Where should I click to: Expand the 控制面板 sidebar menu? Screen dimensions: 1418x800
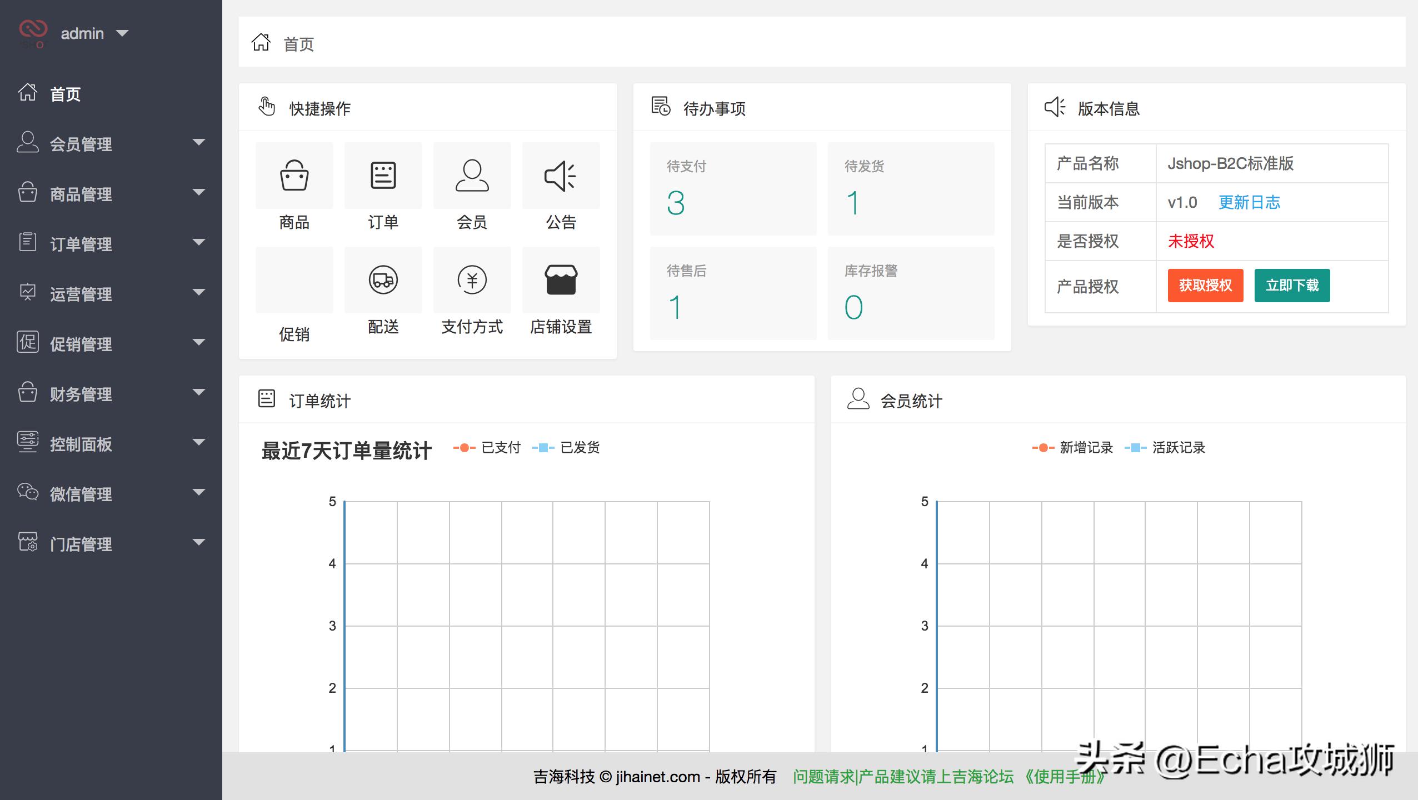(81, 444)
